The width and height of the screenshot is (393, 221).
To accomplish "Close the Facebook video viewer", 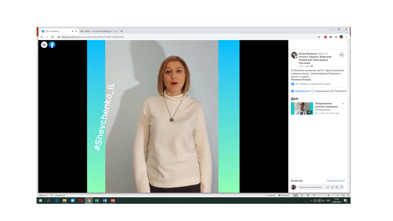I will coord(44,45).
